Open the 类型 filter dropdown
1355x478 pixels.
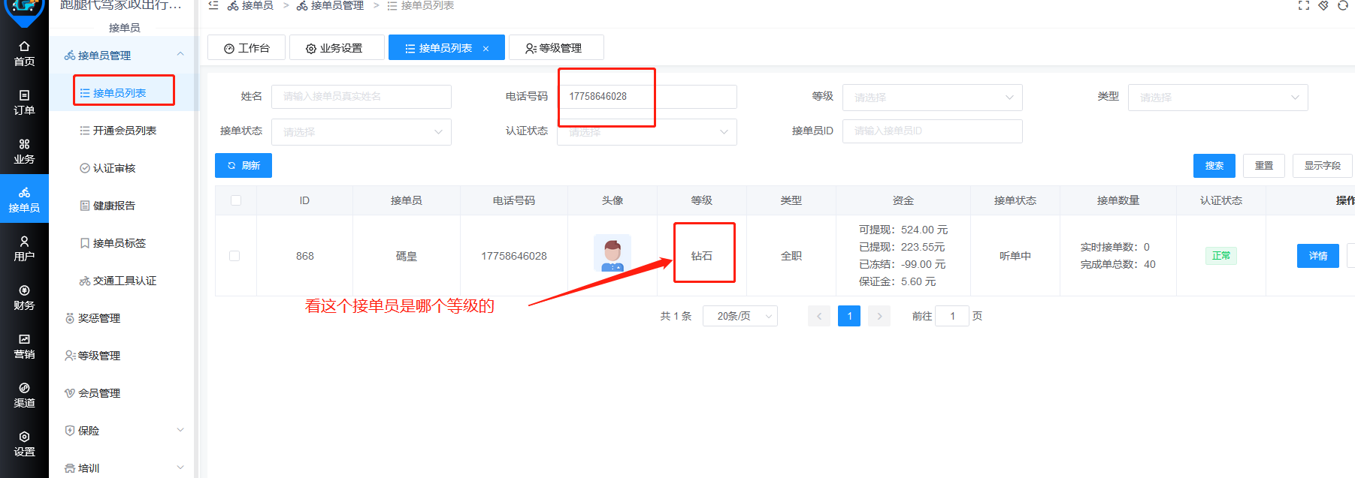(1218, 98)
